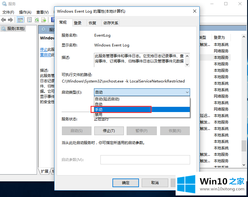Screen dimensions: 248x197
Task: Click the forward arrow in Services toolbar
Action: tap(10, 20)
